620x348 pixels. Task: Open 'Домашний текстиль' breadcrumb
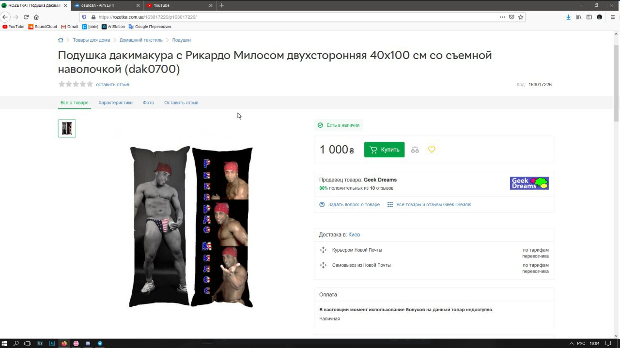141,40
